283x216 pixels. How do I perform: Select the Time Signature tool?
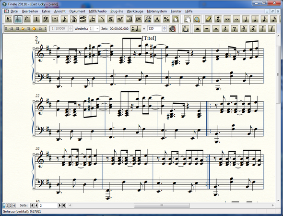(x=36, y=19)
